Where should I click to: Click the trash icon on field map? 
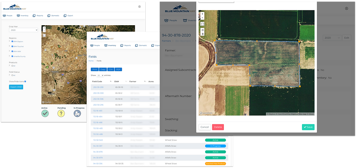[203, 34]
